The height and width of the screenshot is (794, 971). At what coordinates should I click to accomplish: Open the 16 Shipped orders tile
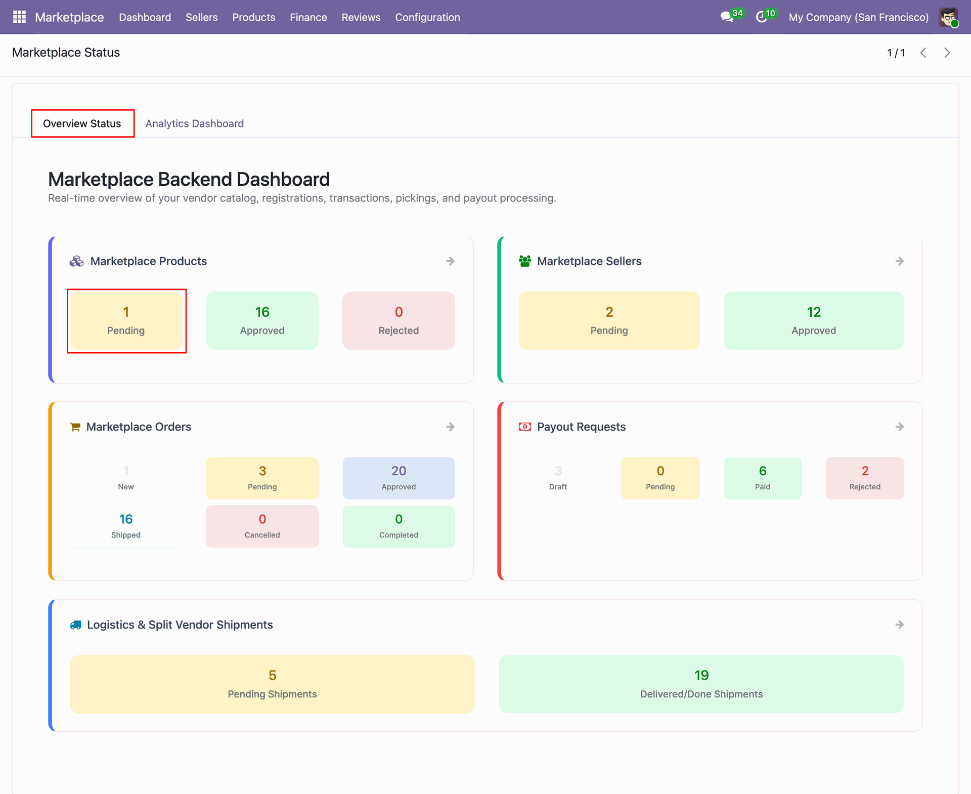coord(126,526)
